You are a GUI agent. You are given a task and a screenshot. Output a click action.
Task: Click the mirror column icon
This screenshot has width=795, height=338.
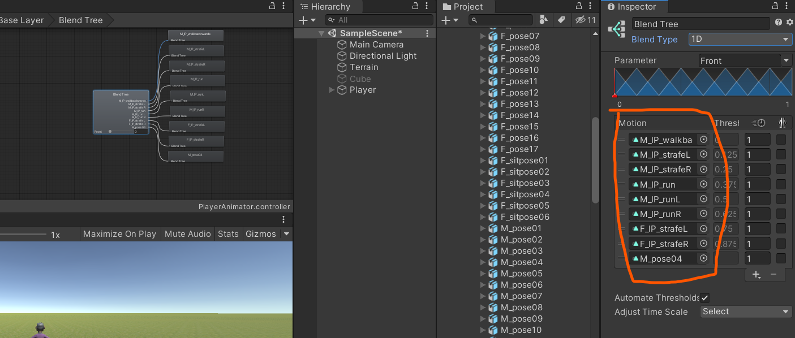783,123
